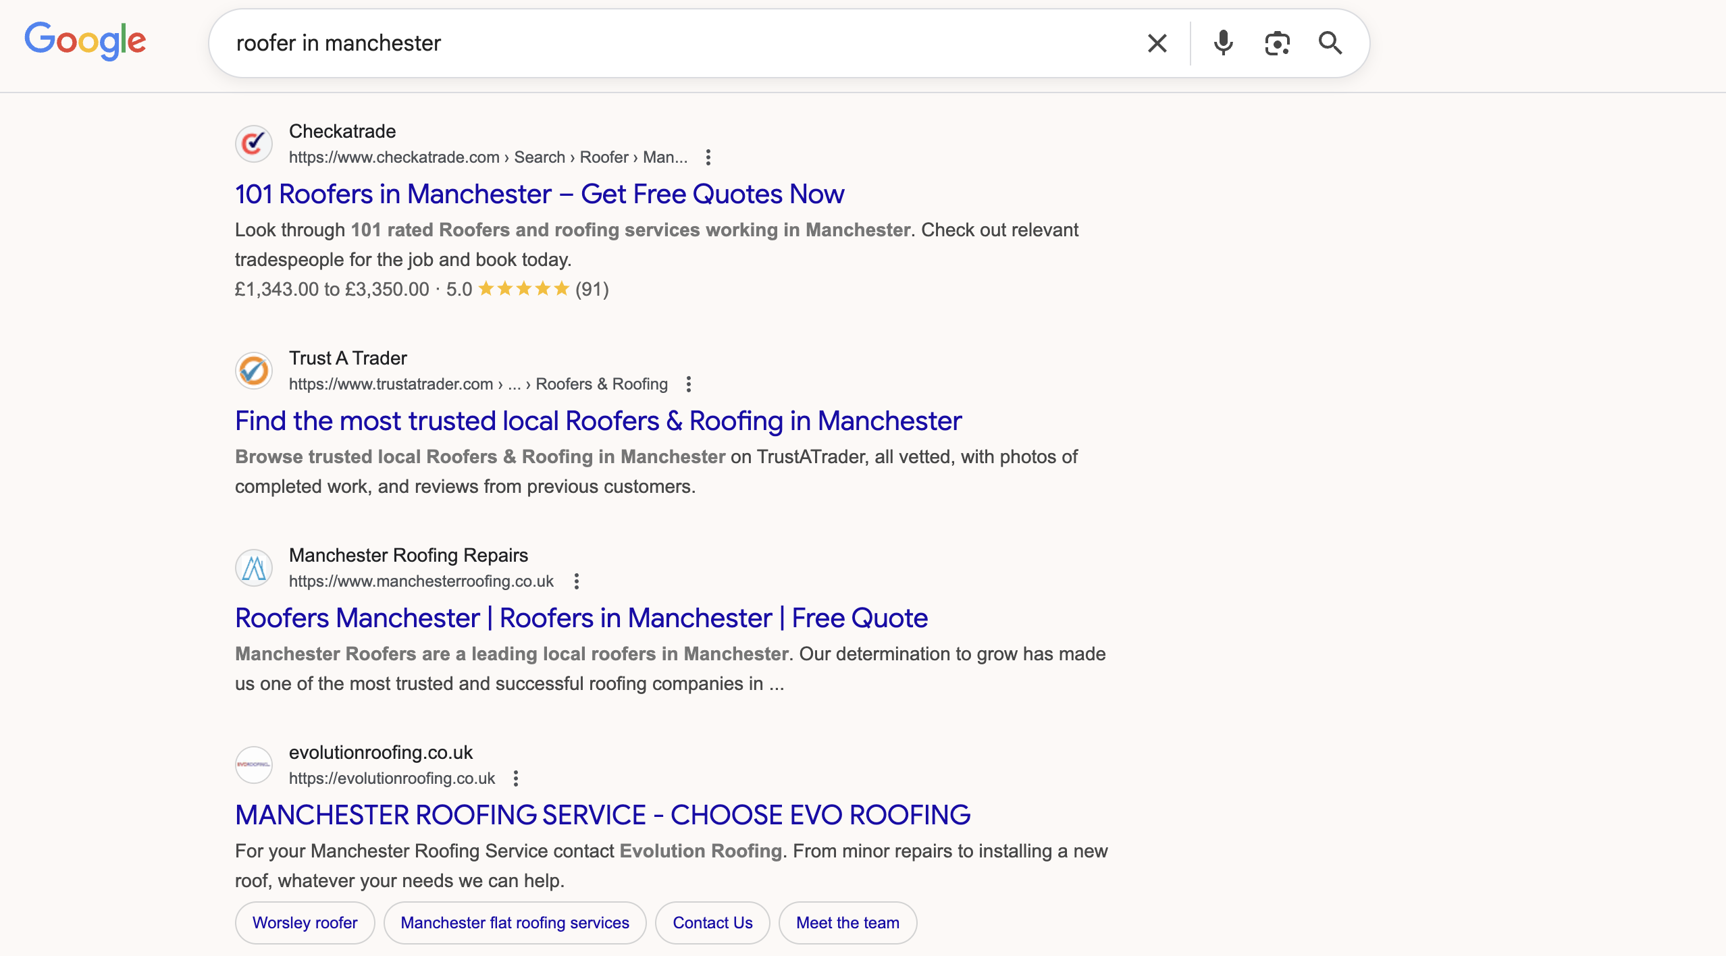Click the Checkatrade favicon
The image size is (1726, 956).
coord(254,143)
